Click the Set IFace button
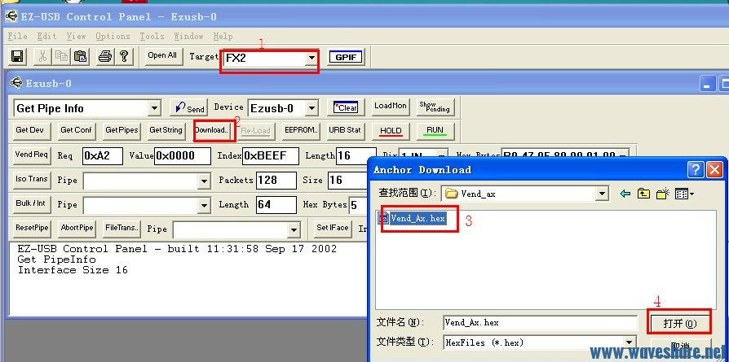The height and width of the screenshot is (362, 729). [332, 229]
